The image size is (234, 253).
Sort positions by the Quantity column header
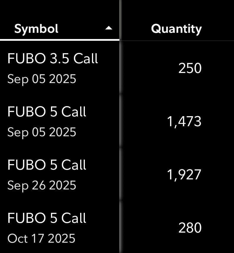[177, 29]
